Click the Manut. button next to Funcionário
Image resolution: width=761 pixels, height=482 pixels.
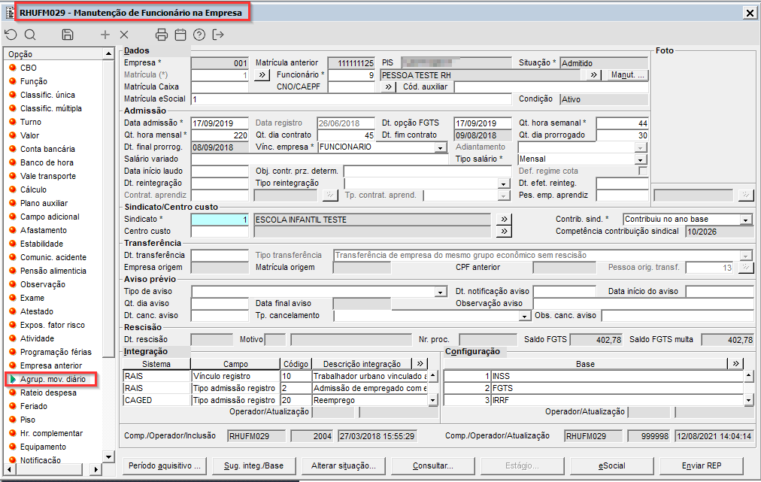tap(628, 75)
